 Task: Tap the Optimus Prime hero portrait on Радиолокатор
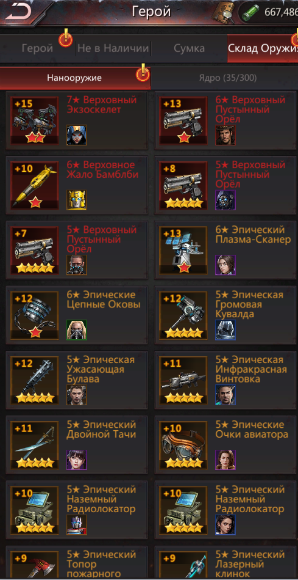(77, 525)
